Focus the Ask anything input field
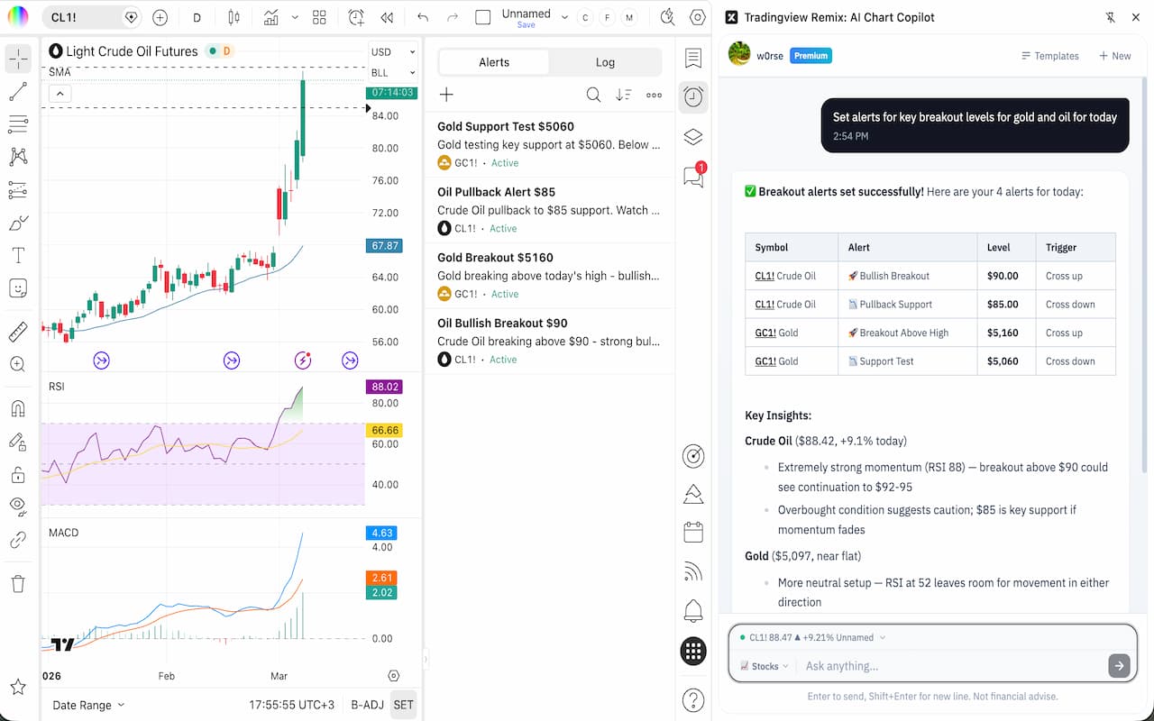The image size is (1154, 721). click(x=951, y=666)
